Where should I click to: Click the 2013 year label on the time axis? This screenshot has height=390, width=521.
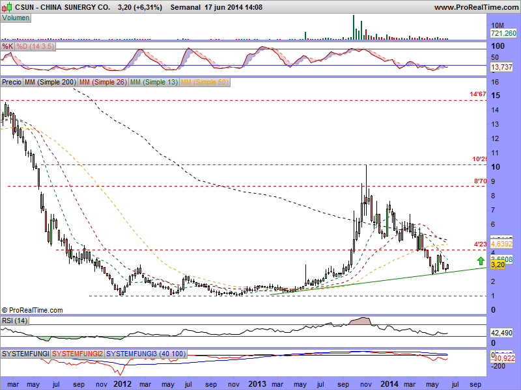pyautogui.click(x=257, y=384)
